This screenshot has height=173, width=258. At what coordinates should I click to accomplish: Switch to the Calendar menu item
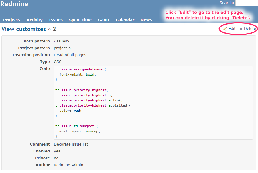coord(125,20)
